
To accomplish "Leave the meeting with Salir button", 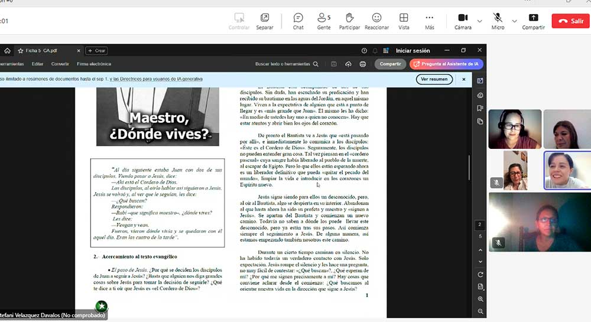I will pyautogui.click(x=570, y=21).
